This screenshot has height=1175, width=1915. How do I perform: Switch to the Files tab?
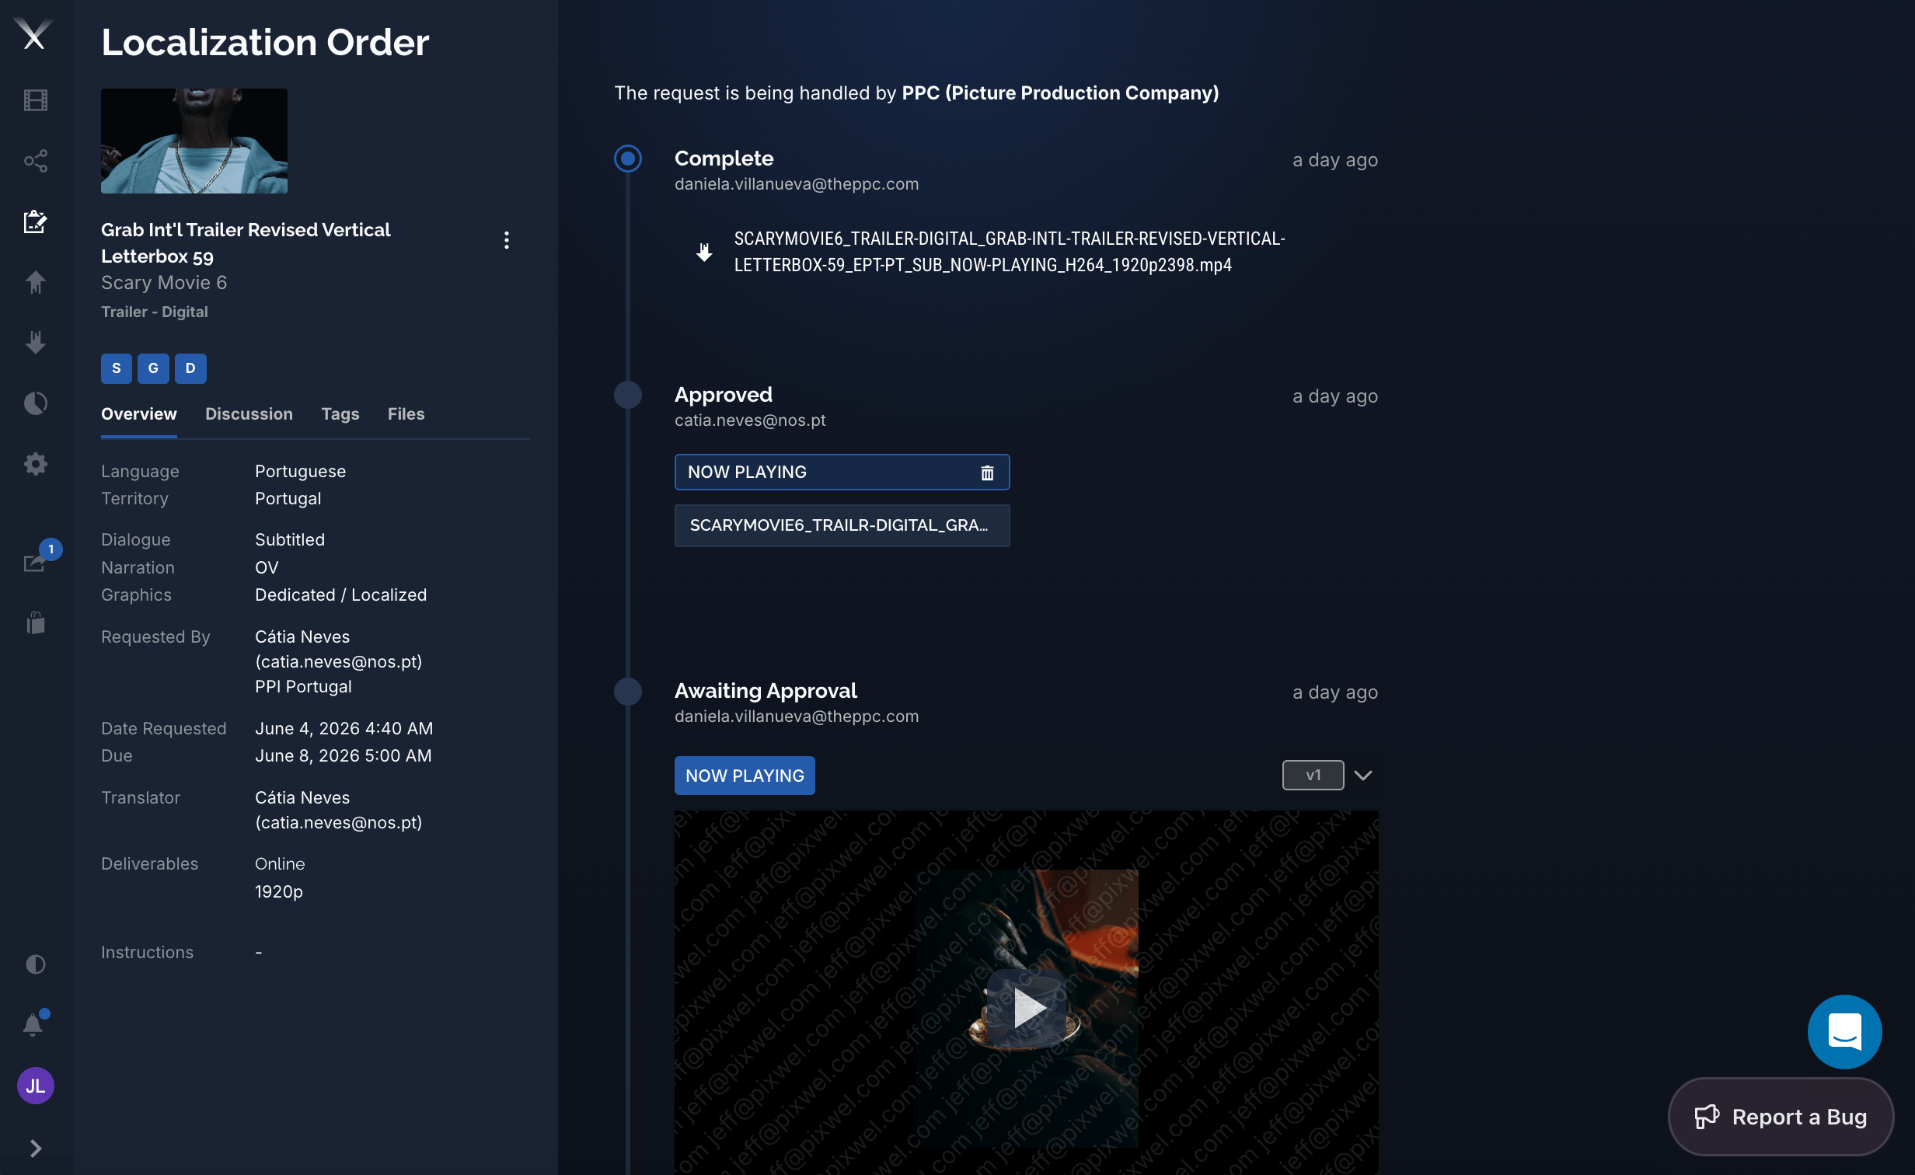tap(406, 414)
